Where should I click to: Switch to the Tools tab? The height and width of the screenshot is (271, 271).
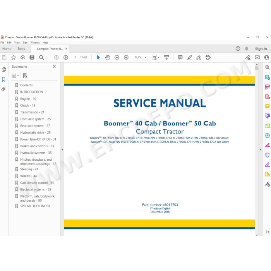coord(21,49)
